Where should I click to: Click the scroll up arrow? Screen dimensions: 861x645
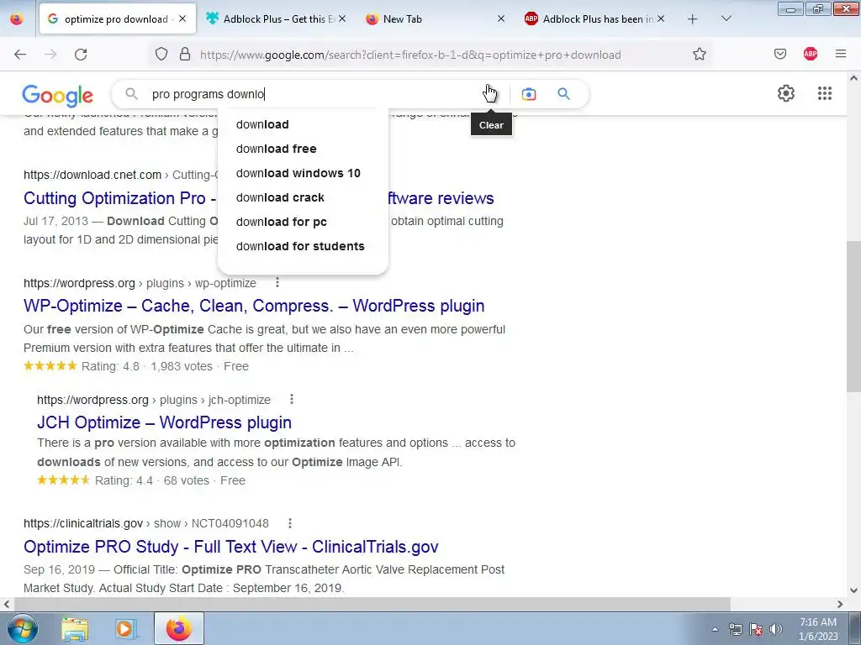[853, 78]
